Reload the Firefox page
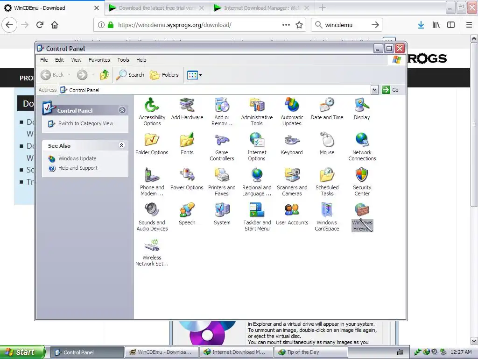The width and height of the screenshot is (478, 359). (40, 25)
